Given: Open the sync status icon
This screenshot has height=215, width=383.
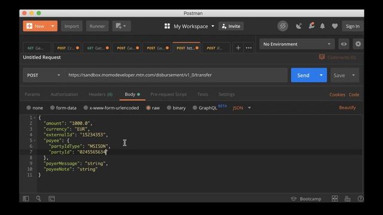Looking at the screenshot, I should coord(282,26).
